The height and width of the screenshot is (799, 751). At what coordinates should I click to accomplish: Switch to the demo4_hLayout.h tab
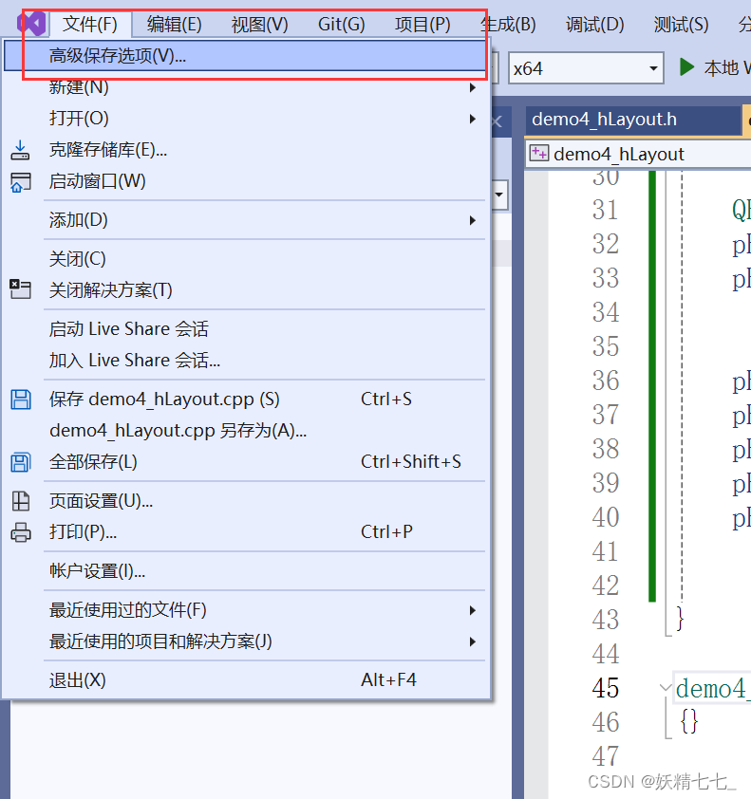632,120
